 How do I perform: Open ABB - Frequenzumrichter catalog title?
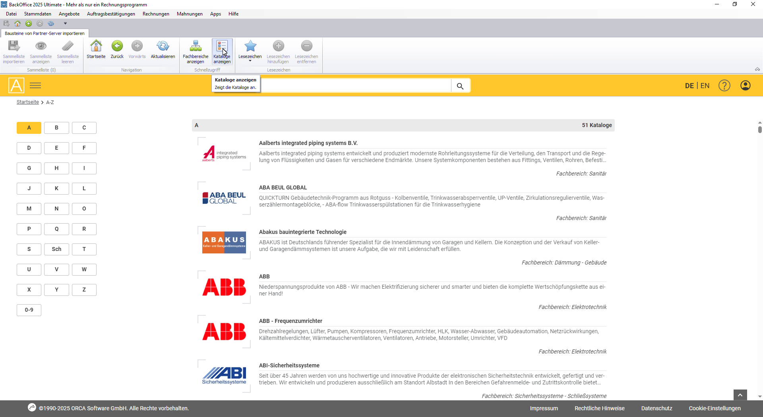point(290,321)
